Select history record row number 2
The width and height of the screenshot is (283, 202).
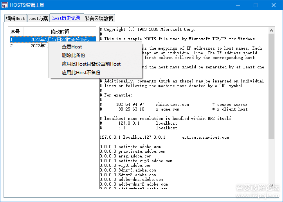[x=29, y=46]
